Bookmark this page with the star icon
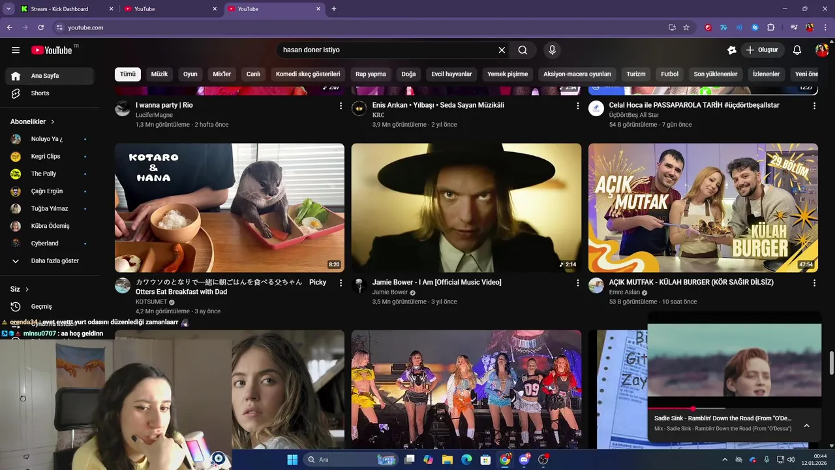 686,27
